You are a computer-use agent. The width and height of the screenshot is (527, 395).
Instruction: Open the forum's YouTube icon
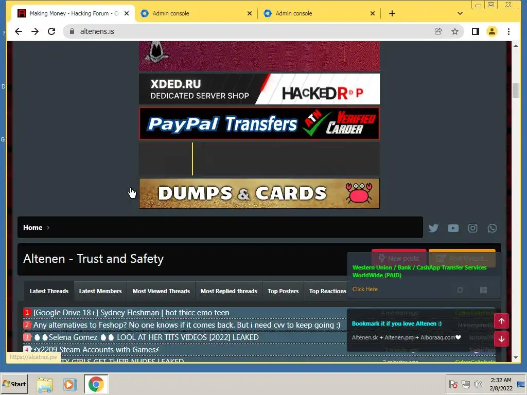pos(453,228)
